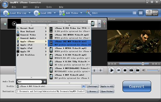Click the Settings button
The height and width of the screenshot is (102, 161).
tap(93, 86)
